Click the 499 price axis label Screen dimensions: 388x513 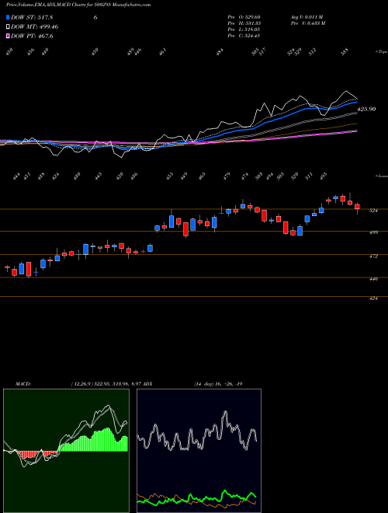(x=373, y=232)
